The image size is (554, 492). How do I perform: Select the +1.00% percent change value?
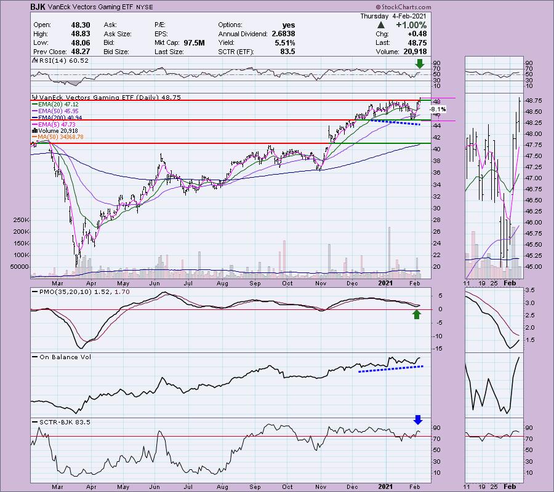[x=411, y=25]
